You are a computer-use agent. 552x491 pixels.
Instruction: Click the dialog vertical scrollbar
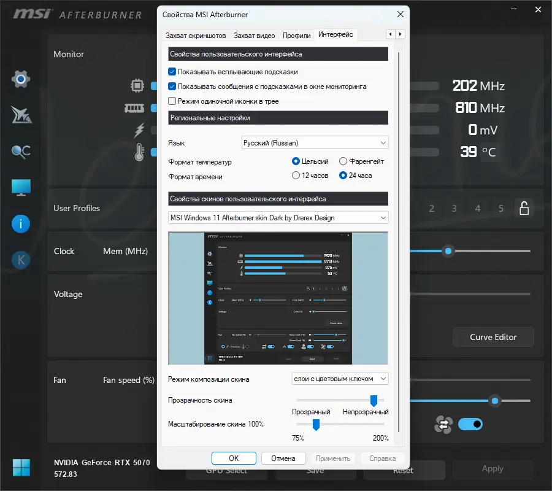click(x=399, y=242)
